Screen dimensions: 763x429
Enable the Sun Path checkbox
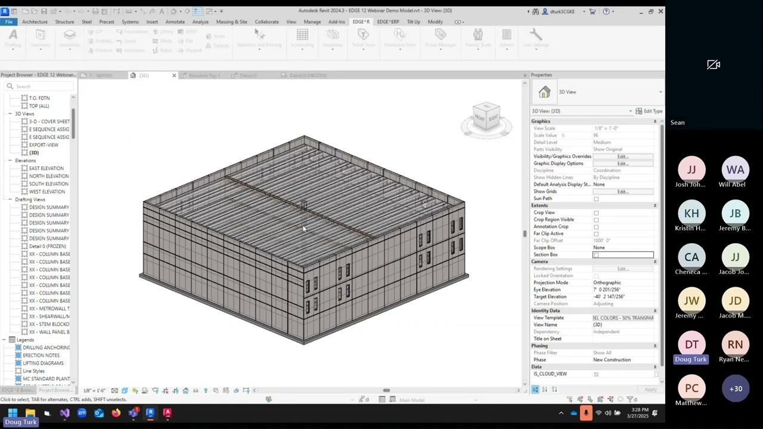click(x=596, y=199)
